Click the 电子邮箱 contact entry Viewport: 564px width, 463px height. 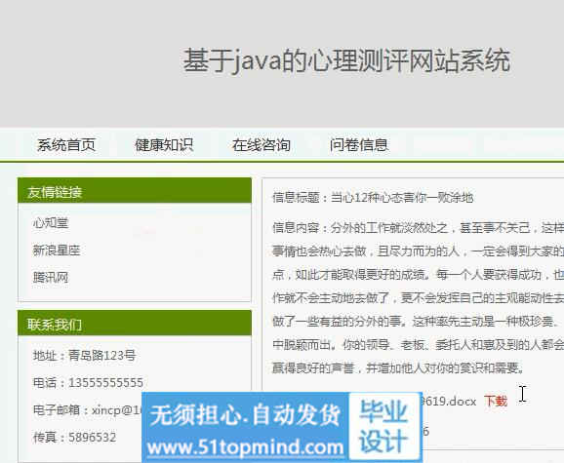coord(88,409)
